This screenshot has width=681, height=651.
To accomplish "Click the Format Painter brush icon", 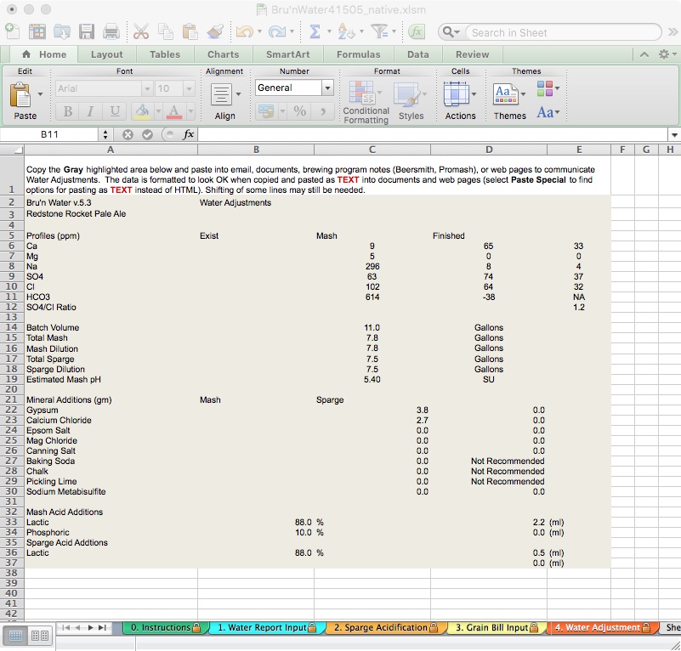I will (215, 32).
